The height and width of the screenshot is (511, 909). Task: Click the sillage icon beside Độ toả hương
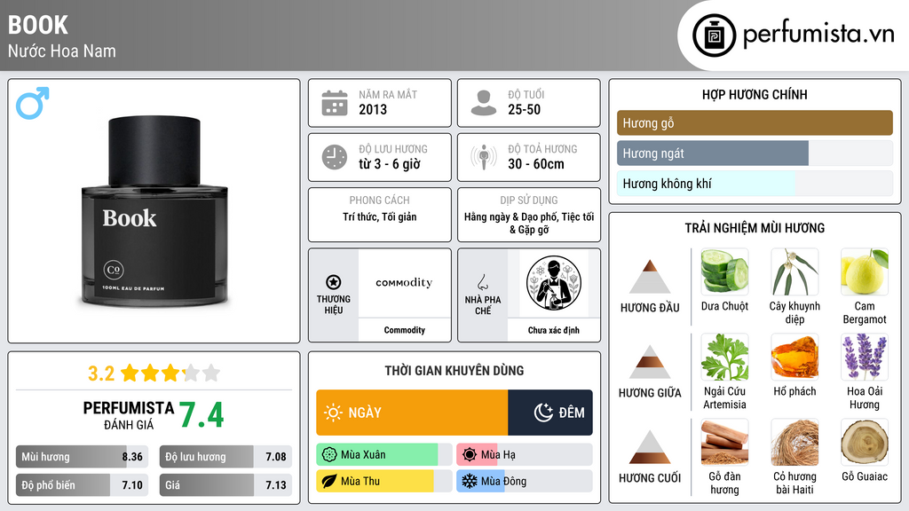point(484,157)
